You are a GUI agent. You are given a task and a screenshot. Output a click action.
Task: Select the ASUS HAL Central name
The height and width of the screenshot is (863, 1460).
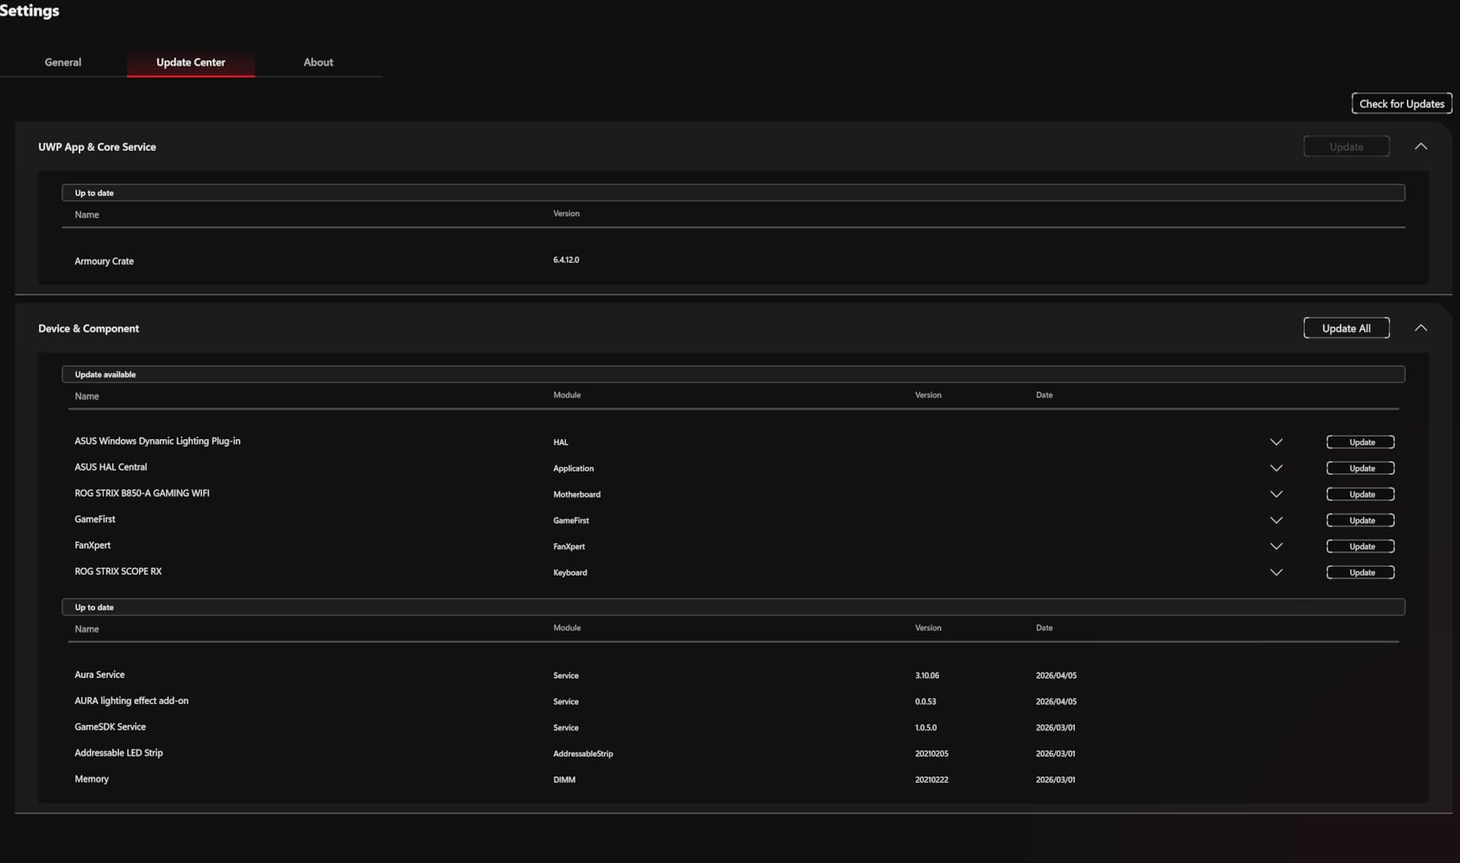pyautogui.click(x=110, y=467)
